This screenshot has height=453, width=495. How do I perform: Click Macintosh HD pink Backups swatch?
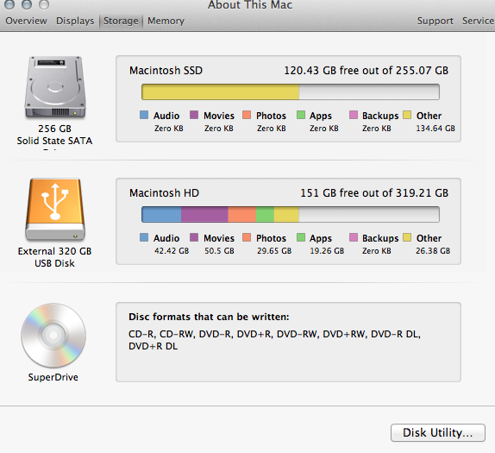(354, 237)
